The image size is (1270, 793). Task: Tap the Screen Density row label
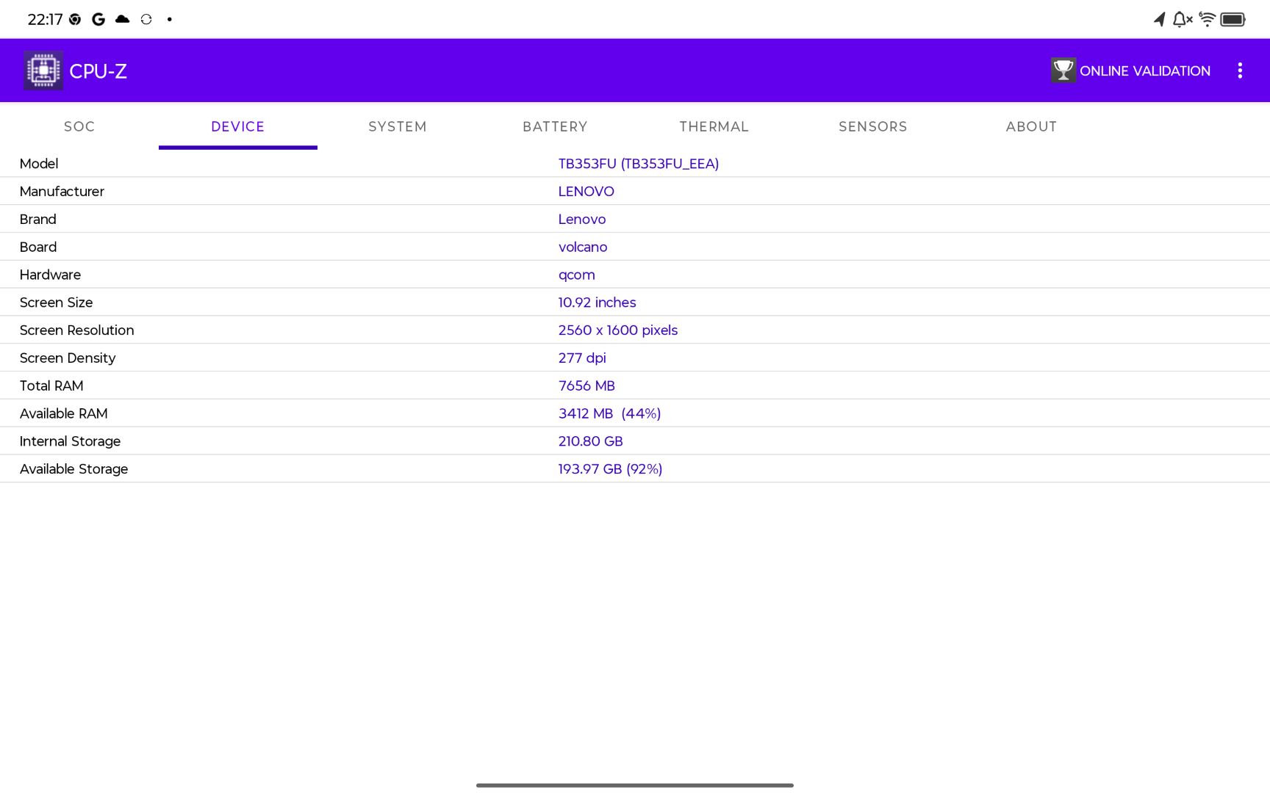pyautogui.click(x=68, y=358)
